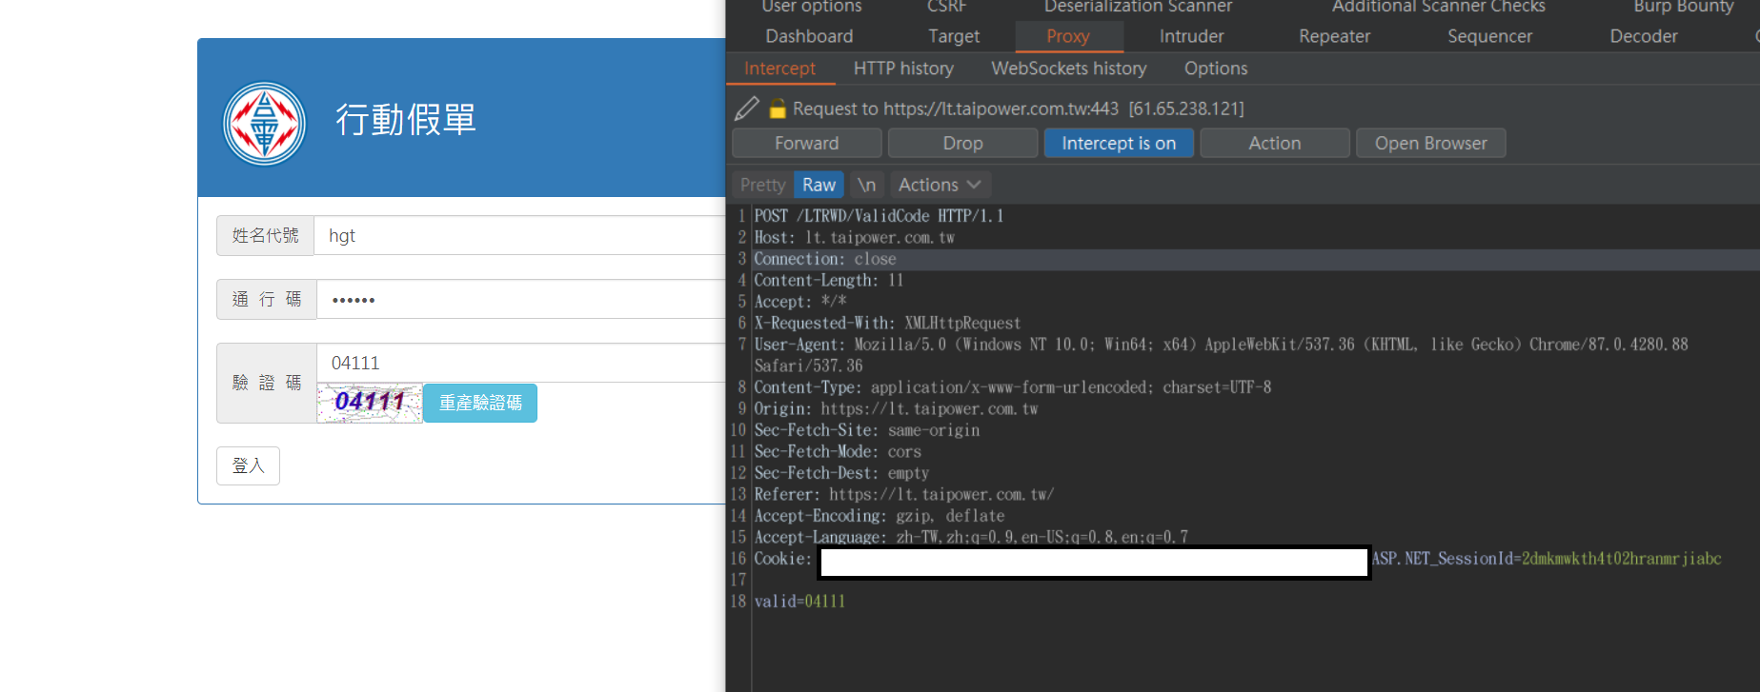The image size is (1760, 692).
Task: Click the POST /LTRWD/ValidCode request line
Action: click(879, 216)
